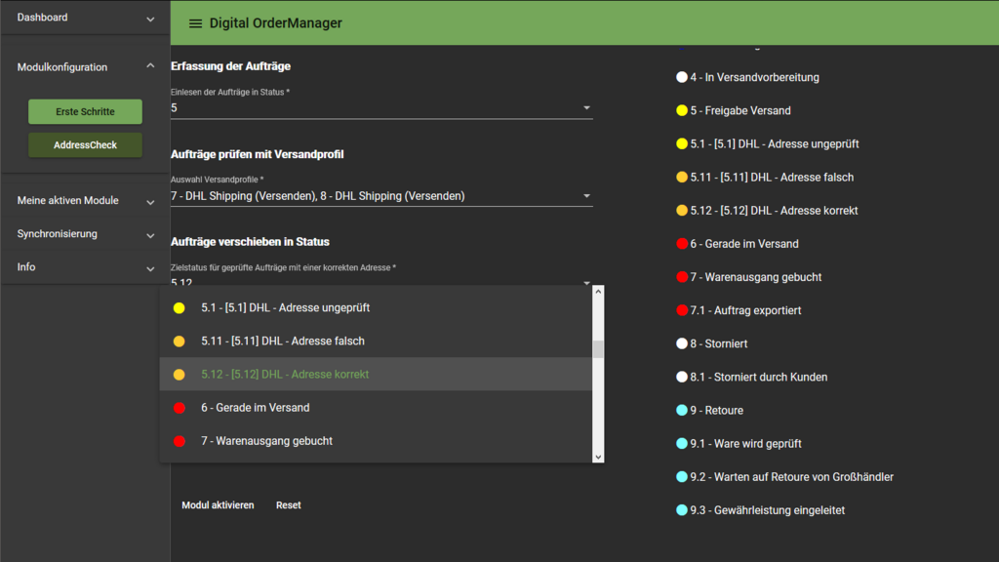Click cyan dot beside 9 - Retoure legend
Image resolution: width=999 pixels, height=562 pixels.
pyautogui.click(x=682, y=411)
